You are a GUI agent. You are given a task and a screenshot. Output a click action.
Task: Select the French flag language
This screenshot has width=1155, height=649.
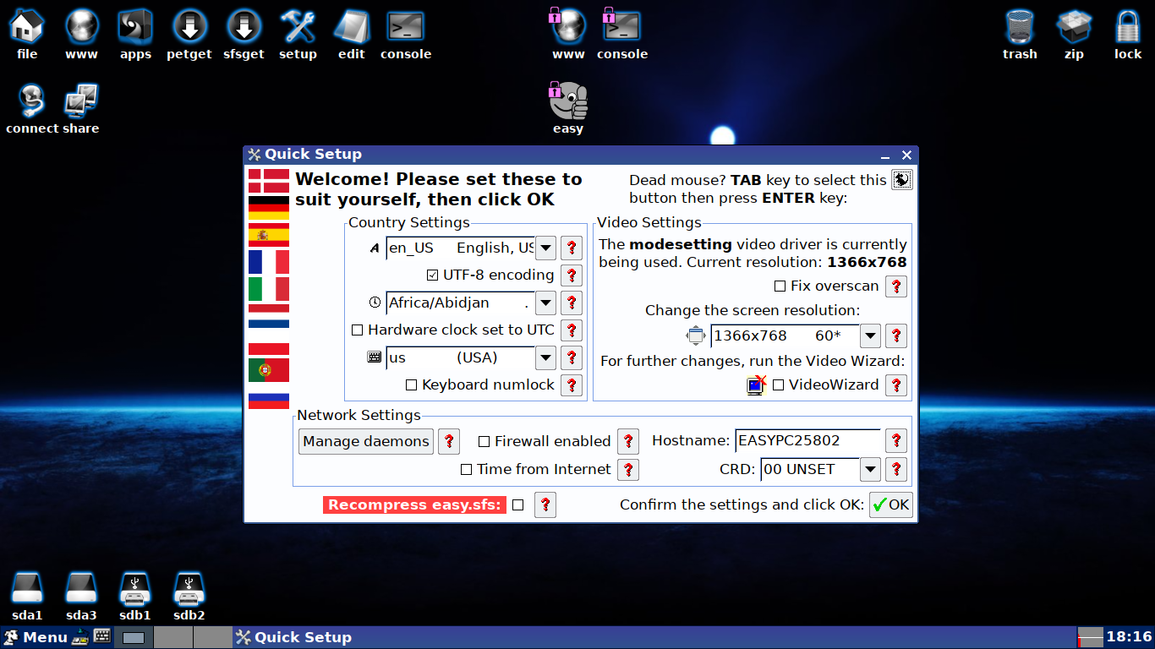tap(269, 262)
